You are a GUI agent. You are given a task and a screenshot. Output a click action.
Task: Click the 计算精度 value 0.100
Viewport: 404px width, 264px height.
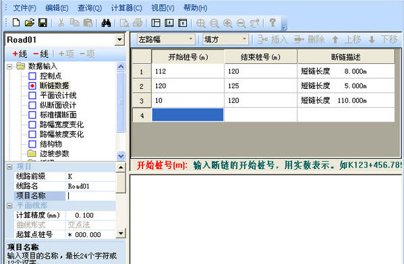coord(90,215)
